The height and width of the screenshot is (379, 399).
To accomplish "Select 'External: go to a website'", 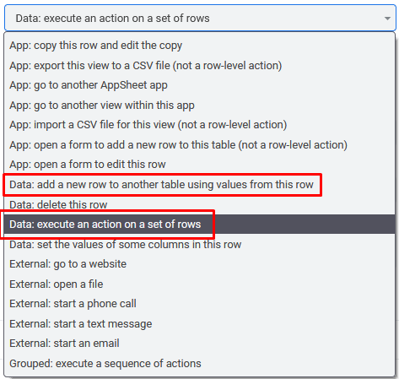I will 199,264.
